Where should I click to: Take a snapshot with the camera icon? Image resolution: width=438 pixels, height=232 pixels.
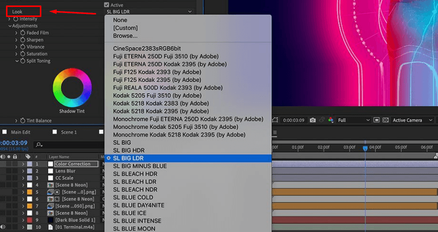[312, 120]
